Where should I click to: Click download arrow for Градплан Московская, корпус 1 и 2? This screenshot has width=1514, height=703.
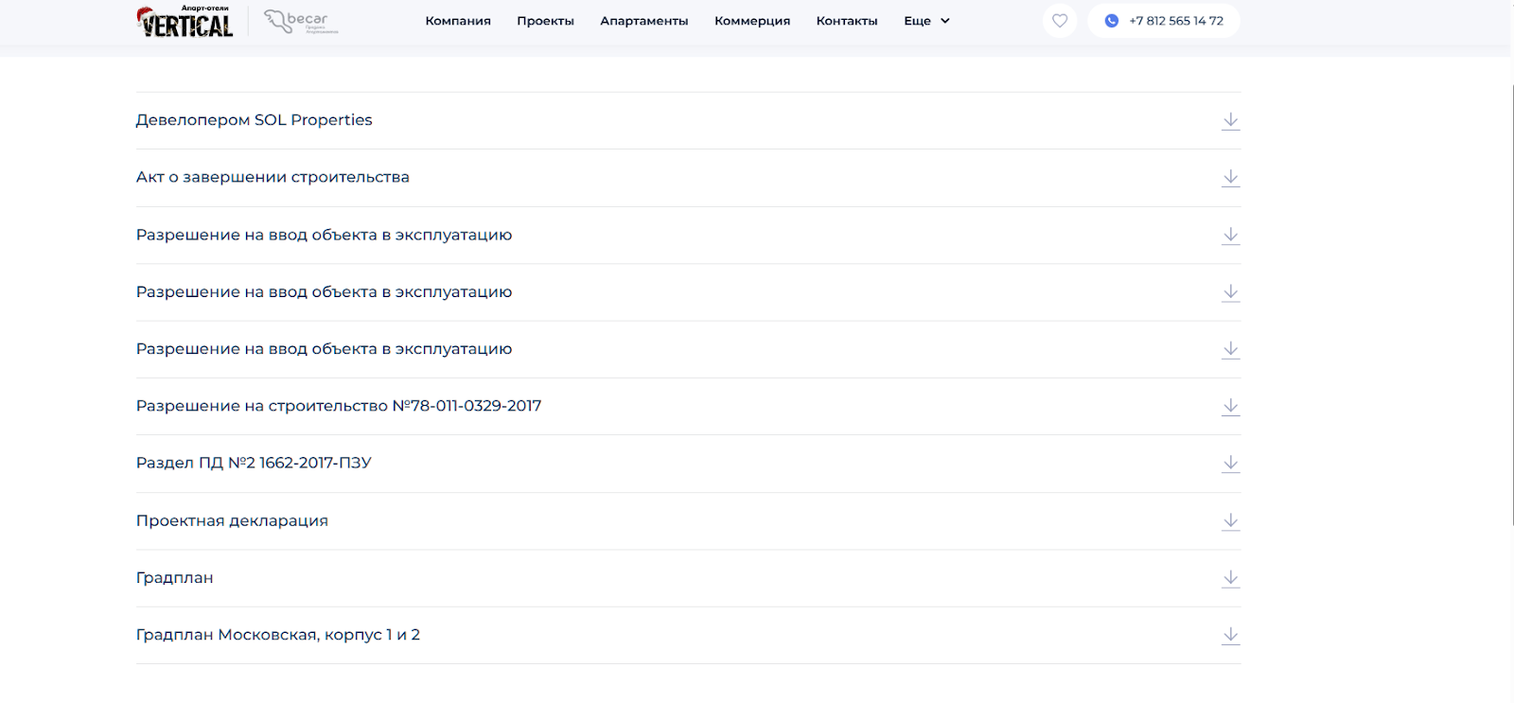1230,636
